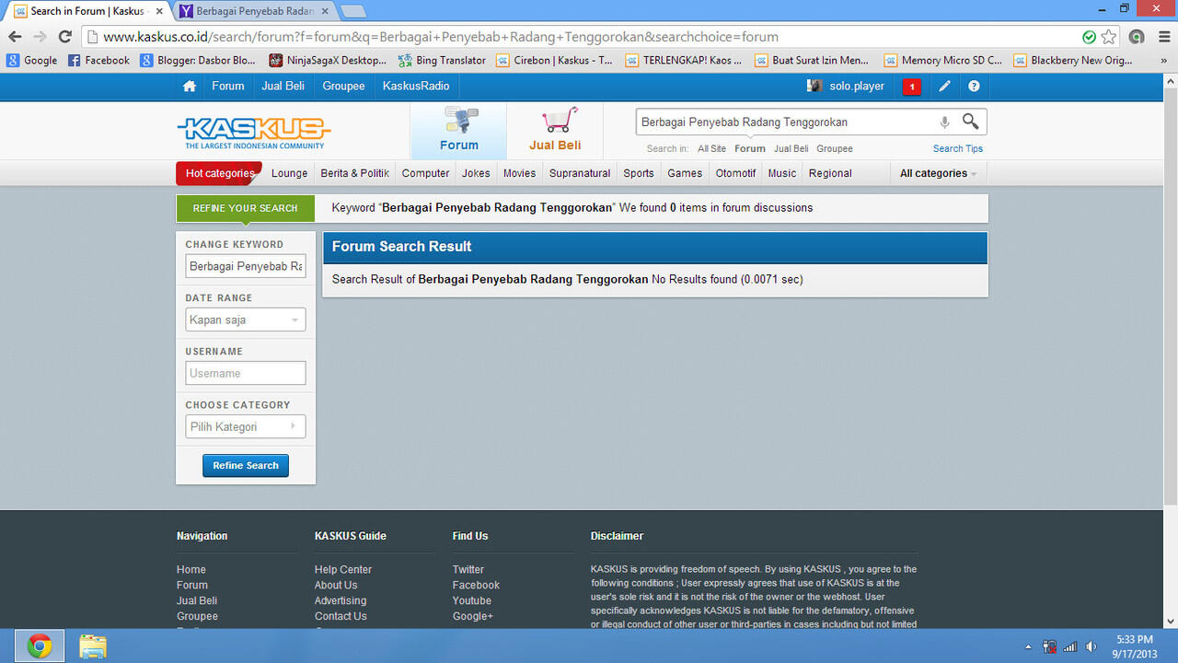Open Groupee in the top navigation bar
This screenshot has height=663, width=1178.
tap(343, 86)
